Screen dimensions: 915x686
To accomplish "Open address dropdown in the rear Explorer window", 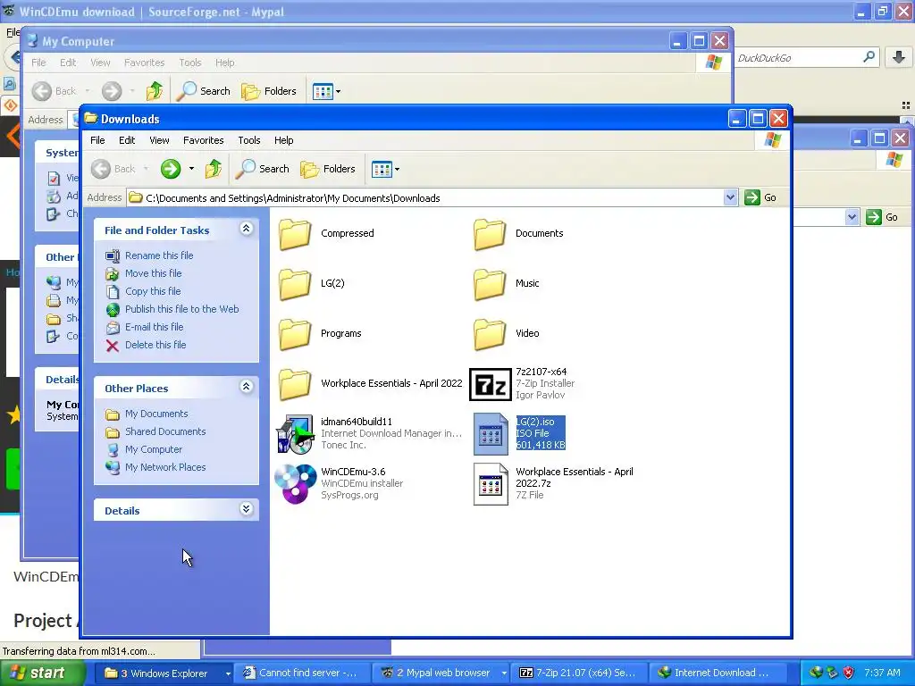I will click(x=852, y=218).
